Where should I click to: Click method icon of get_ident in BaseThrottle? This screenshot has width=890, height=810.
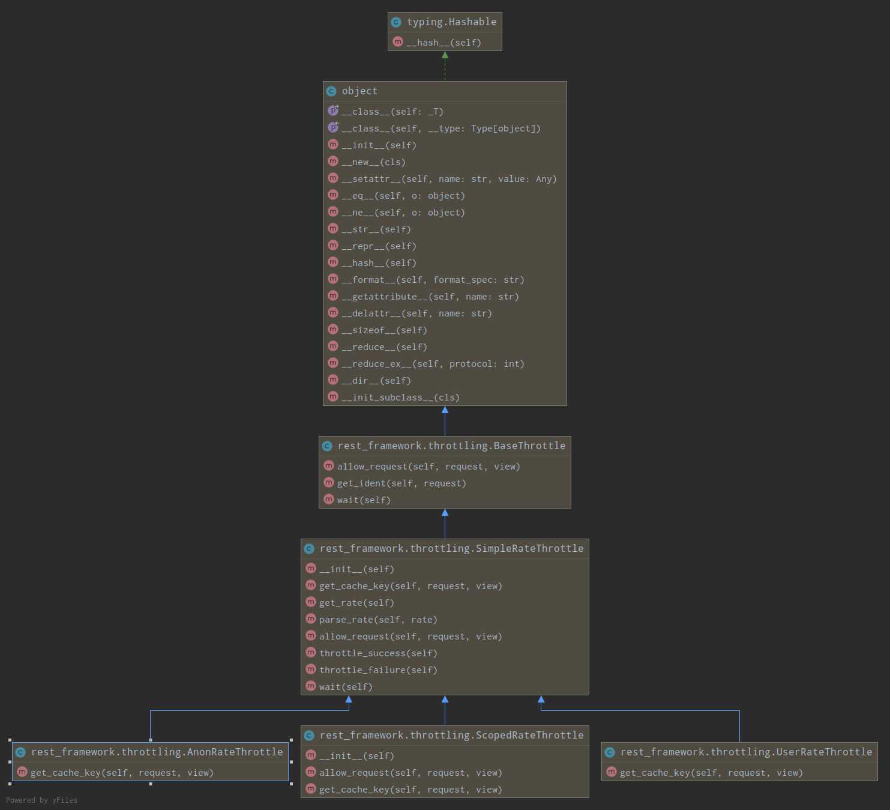[x=328, y=482]
